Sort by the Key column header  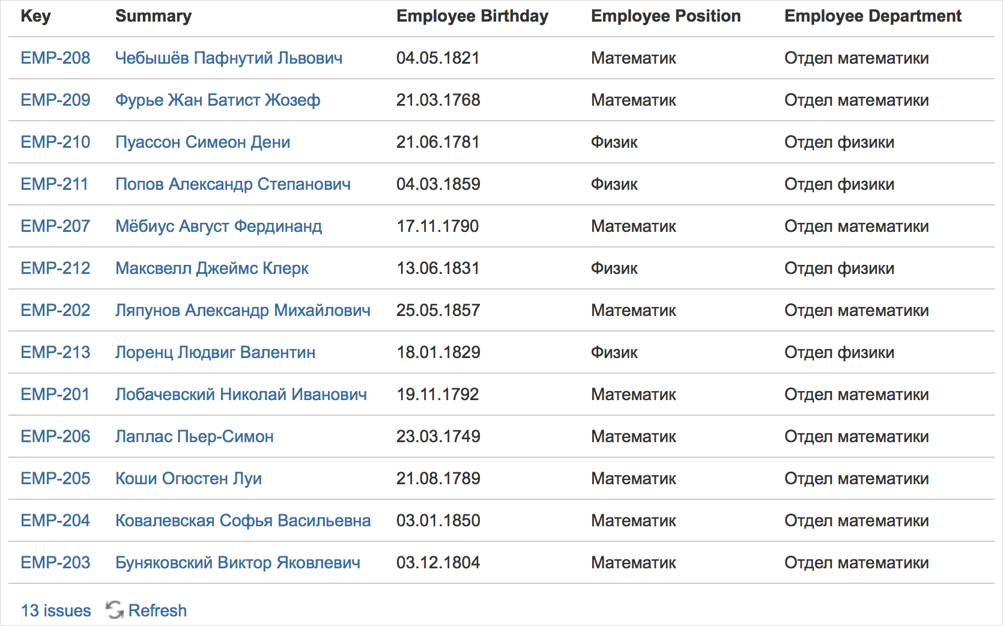[35, 16]
